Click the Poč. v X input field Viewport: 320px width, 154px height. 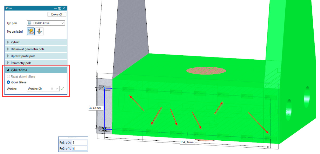pos(79,143)
